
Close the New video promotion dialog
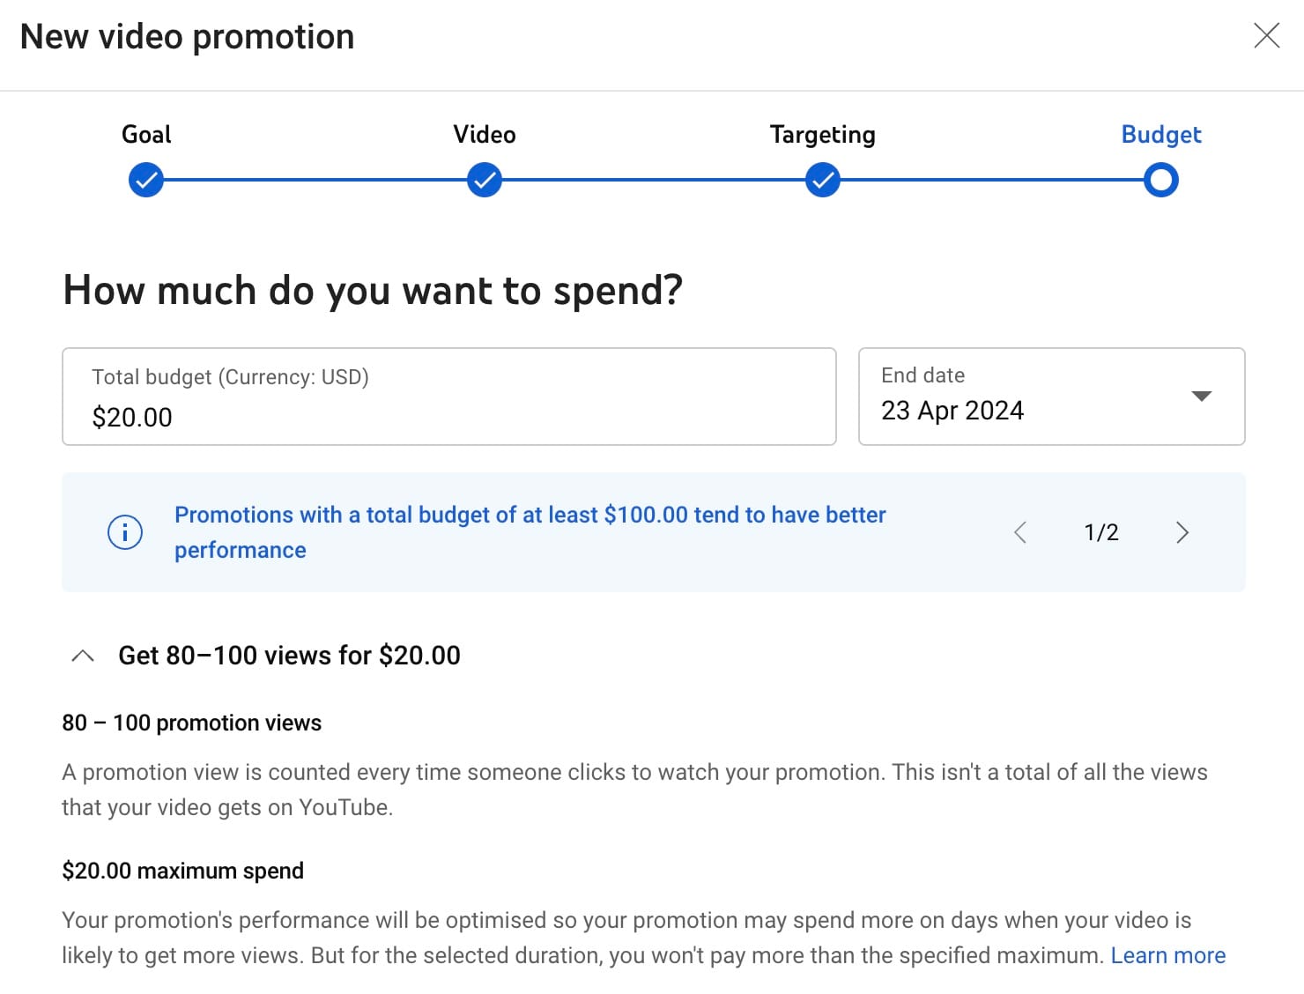(x=1266, y=35)
